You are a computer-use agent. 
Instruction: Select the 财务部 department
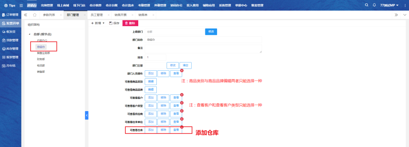[41, 59]
